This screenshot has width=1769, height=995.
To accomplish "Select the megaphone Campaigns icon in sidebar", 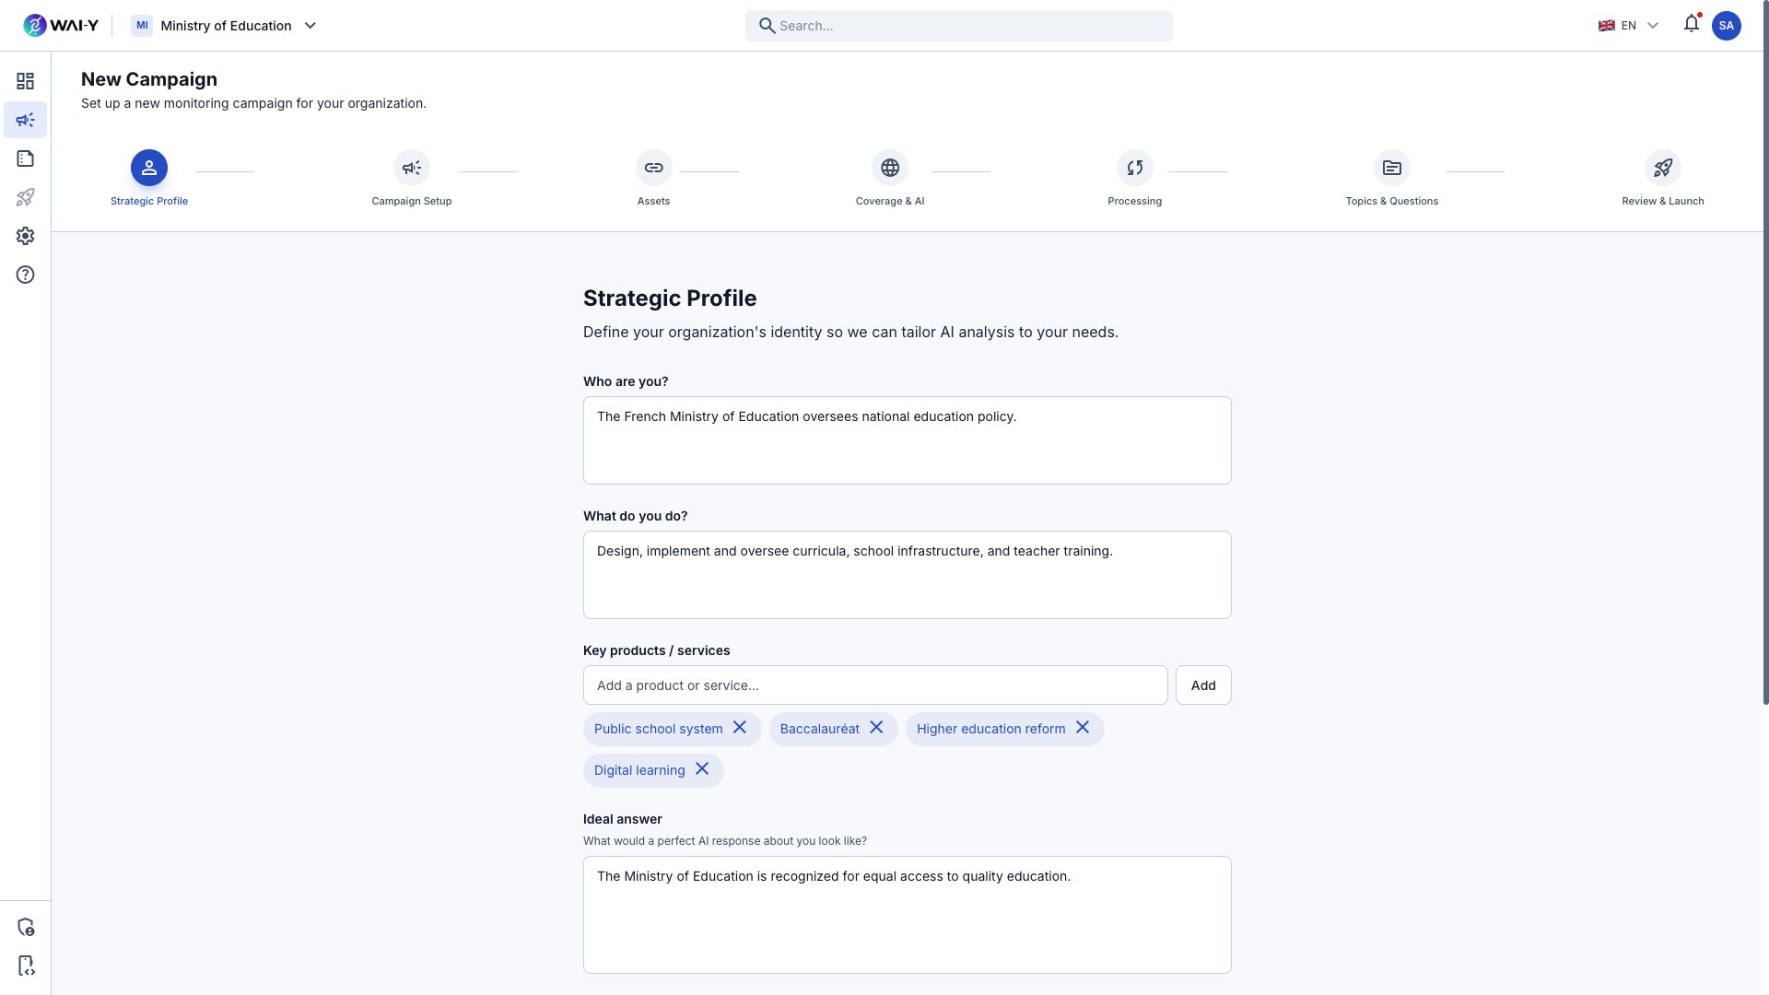I will [25, 120].
